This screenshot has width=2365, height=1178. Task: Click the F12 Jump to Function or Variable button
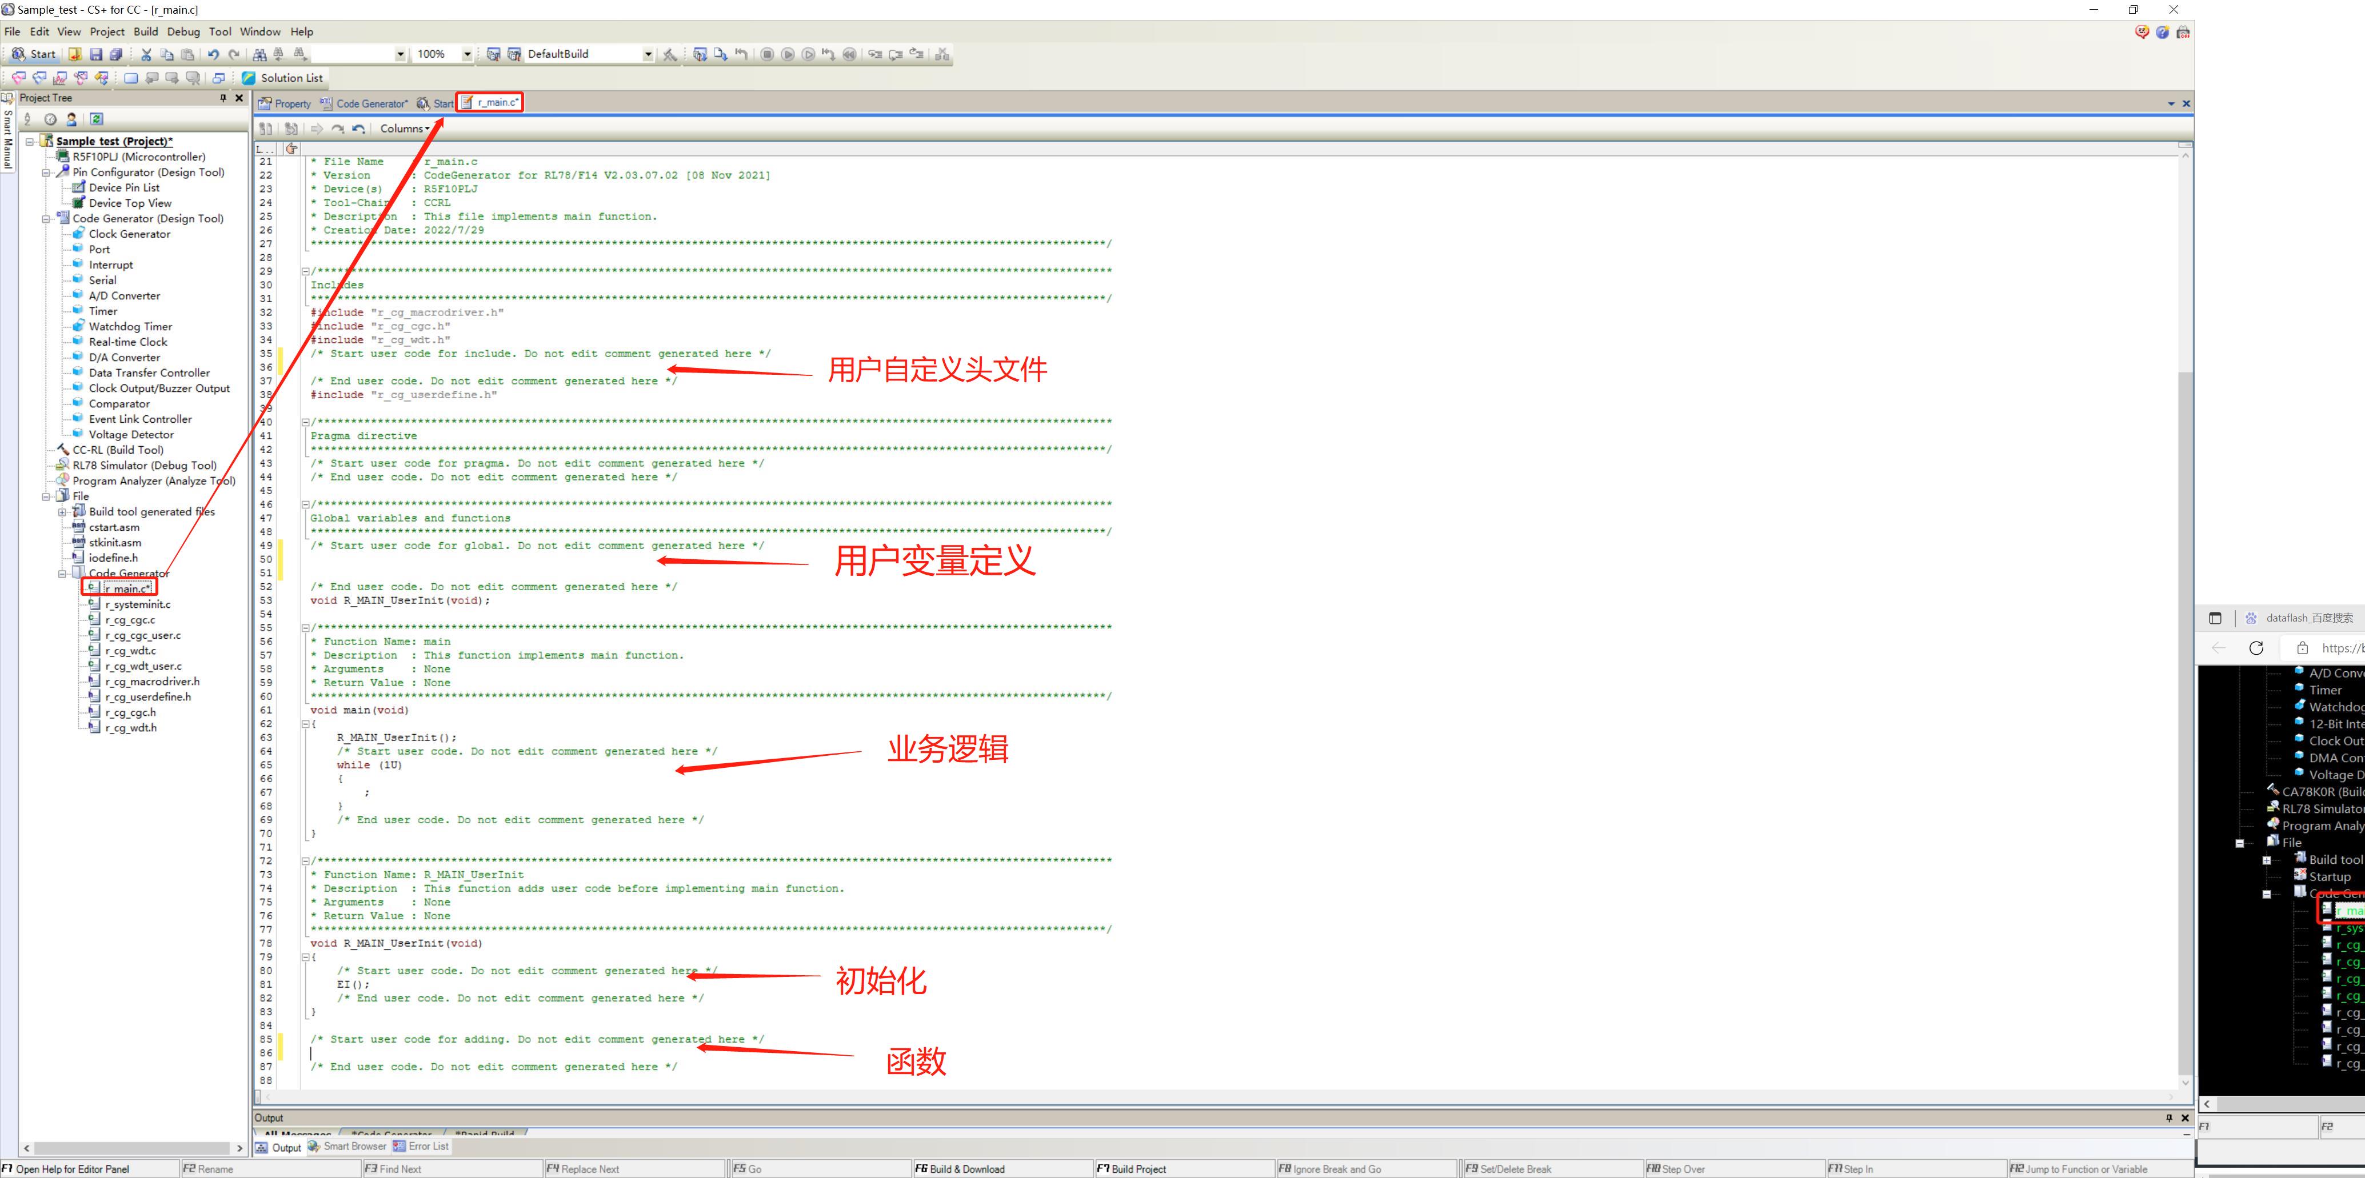click(2100, 1169)
